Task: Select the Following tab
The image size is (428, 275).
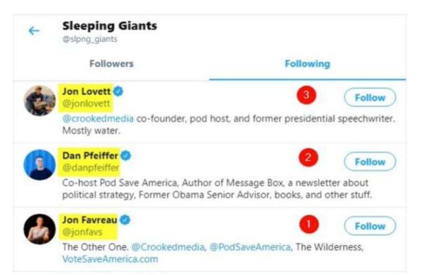Action: [x=307, y=64]
